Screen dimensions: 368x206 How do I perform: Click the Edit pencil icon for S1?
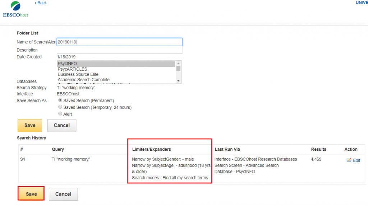pos(349,160)
